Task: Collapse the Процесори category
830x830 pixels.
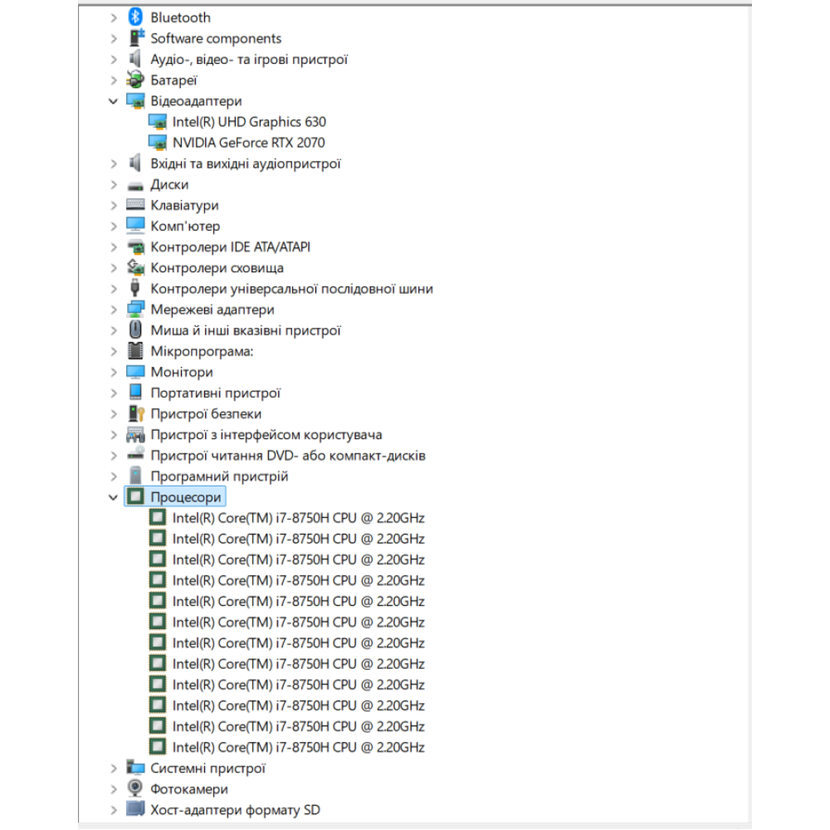Action: pos(114,497)
